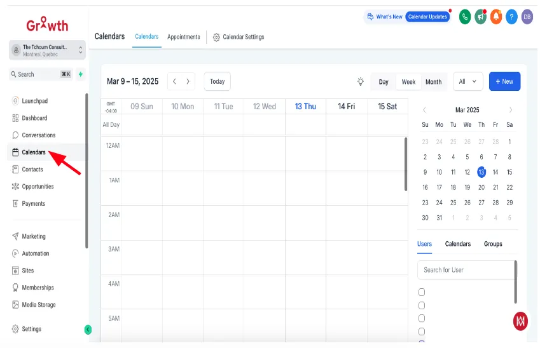
Task: Open the megaphone announcements icon
Action: (480, 17)
